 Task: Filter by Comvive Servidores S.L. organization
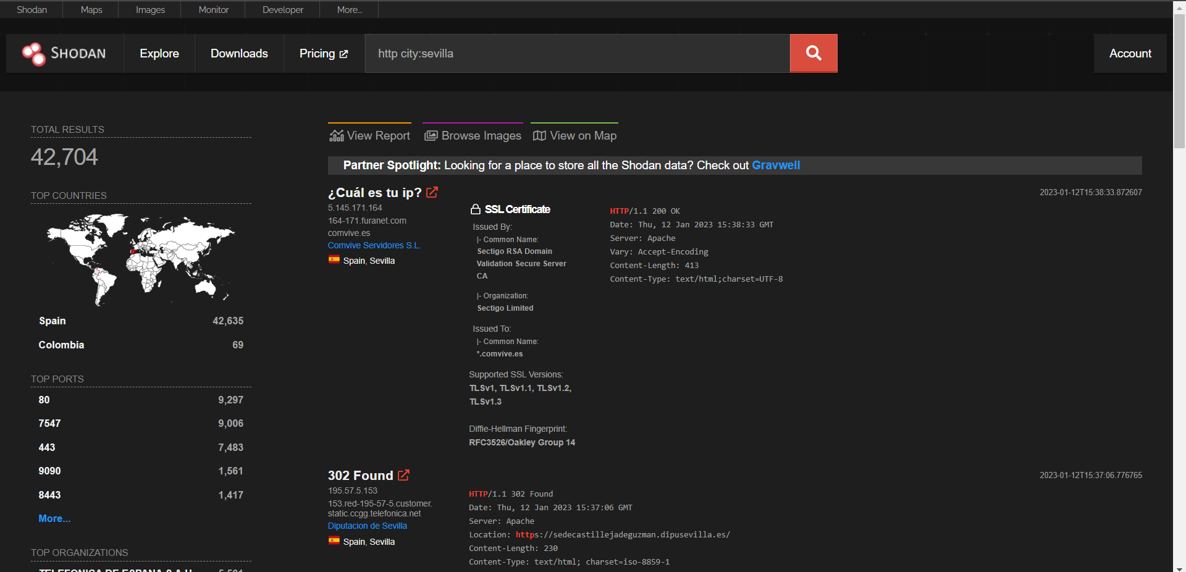tap(374, 245)
